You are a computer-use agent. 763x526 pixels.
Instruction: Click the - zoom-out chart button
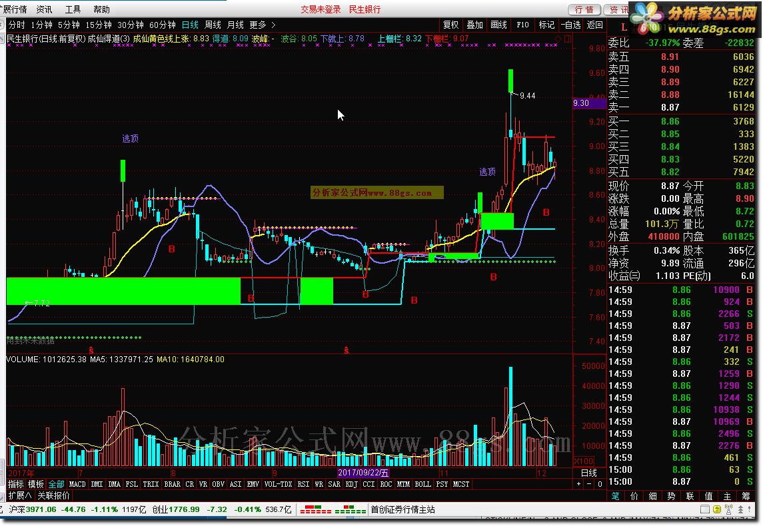click(x=589, y=484)
